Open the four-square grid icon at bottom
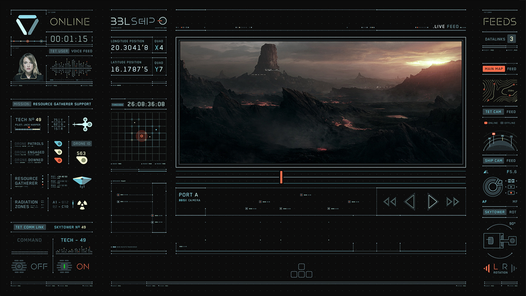526x296 pixels. point(301,271)
